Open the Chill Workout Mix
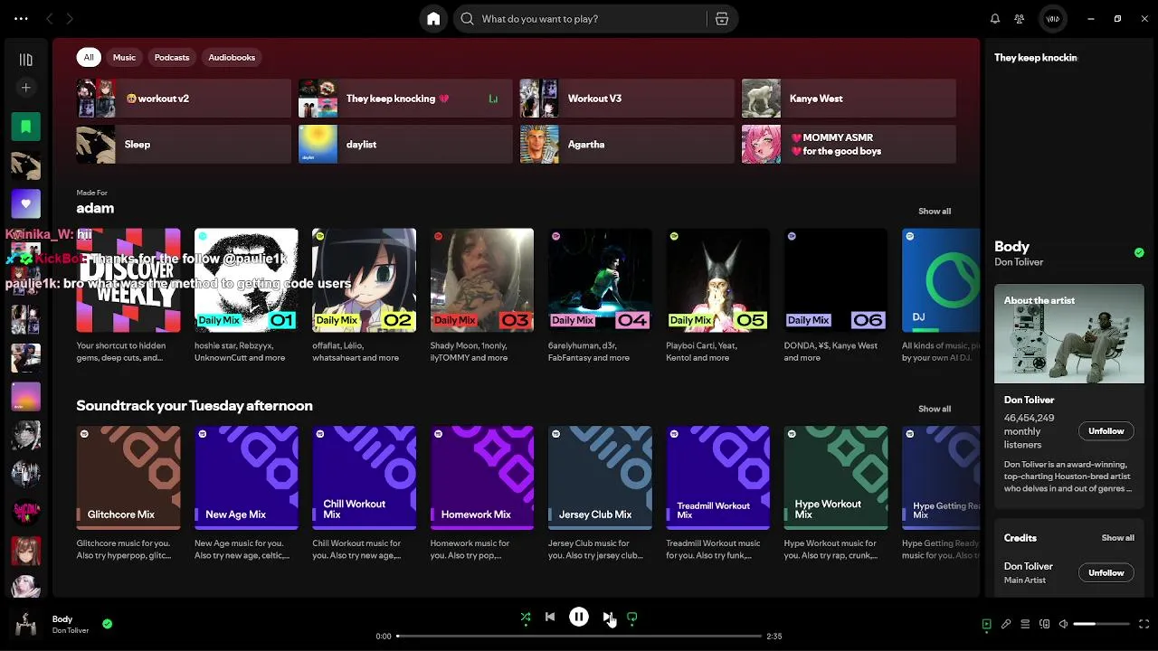Viewport: 1158px width, 651px height. [364, 478]
